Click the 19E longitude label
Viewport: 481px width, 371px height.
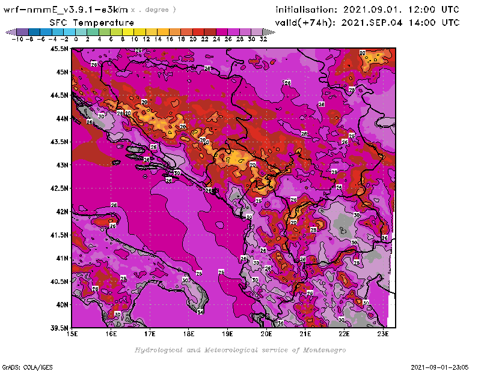227,334
